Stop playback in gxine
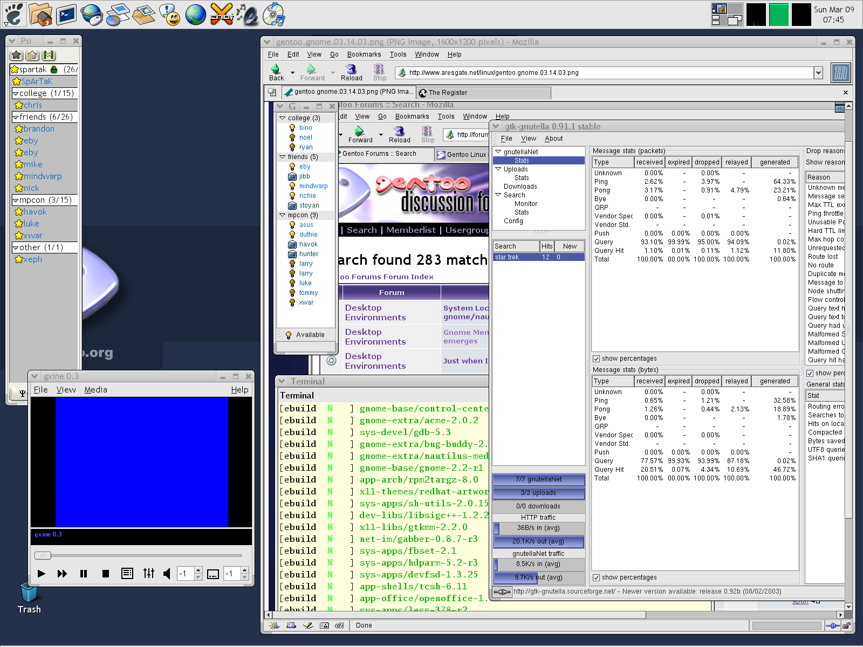863x647 pixels. pos(106,573)
